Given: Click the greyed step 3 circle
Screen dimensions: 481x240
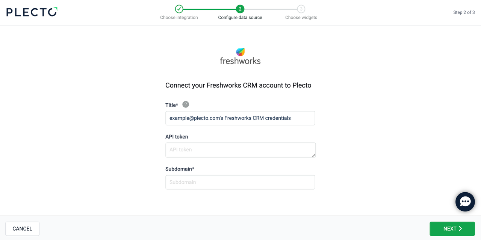Looking at the screenshot, I should [x=301, y=9].
